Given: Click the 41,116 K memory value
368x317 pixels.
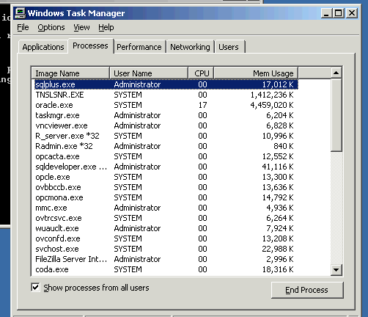Looking at the screenshot, I should (278, 167).
